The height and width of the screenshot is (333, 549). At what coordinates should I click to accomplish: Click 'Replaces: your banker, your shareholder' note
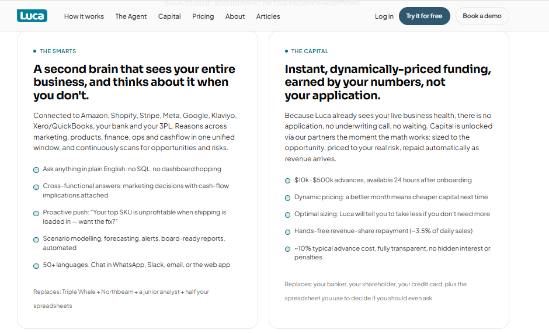click(x=376, y=291)
